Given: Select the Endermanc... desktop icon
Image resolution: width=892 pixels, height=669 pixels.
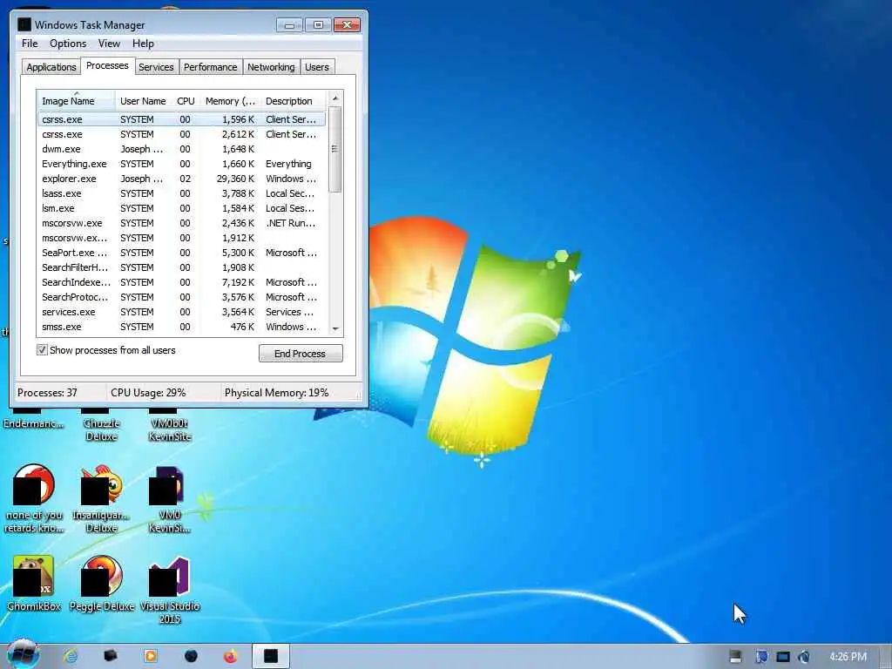Looking at the screenshot, I should [x=34, y=420].
